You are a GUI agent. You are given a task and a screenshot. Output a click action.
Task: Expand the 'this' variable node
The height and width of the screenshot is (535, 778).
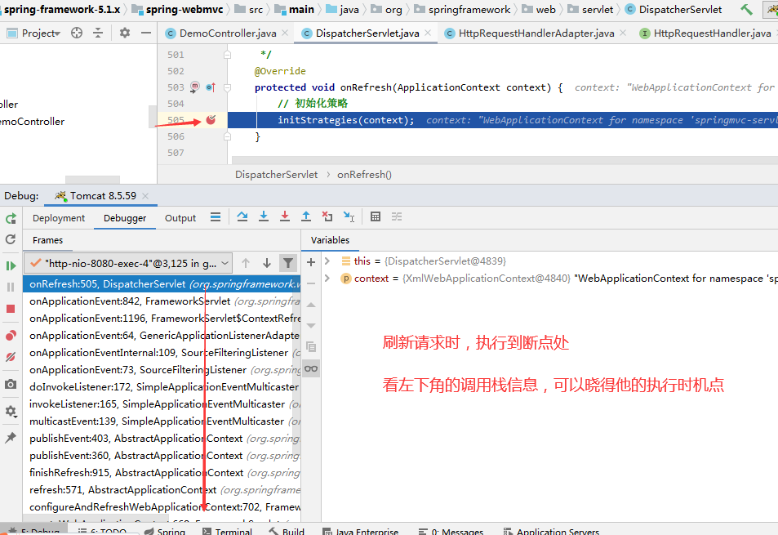pyautogui.click(x=327, y=261)
